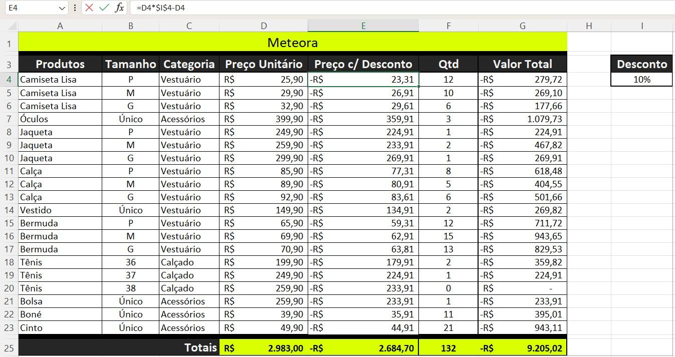Select unit price 399,90 cell
Screen dimensions: 675x357
[x=264, y=119]
